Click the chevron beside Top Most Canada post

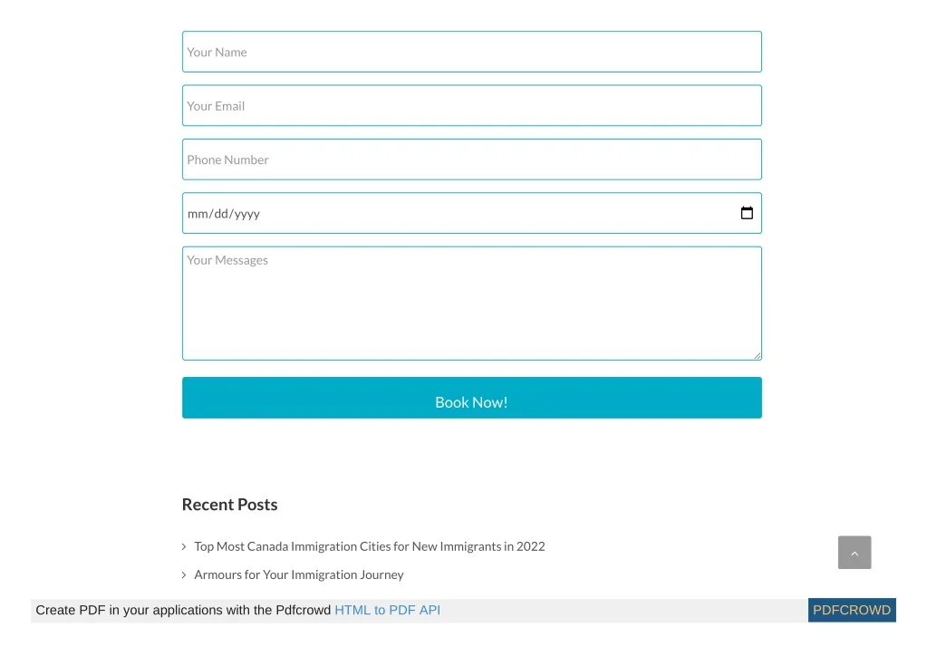(184, 546)
